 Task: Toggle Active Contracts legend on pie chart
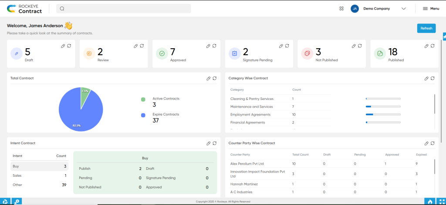(160, 99)
